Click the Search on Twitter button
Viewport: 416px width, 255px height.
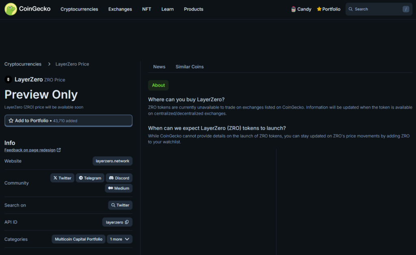pos(120,205)
